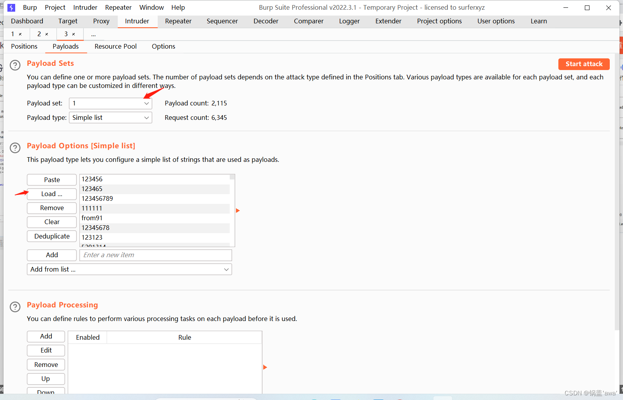Click the Load ... button
This screenshot has height=400, width=623.
coord(52,194)
